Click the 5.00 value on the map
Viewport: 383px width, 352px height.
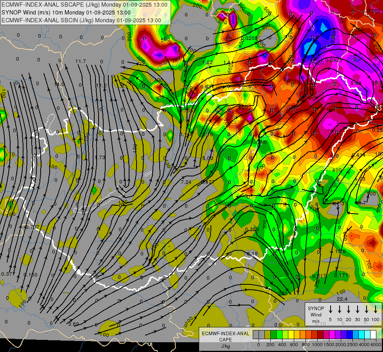208,158
